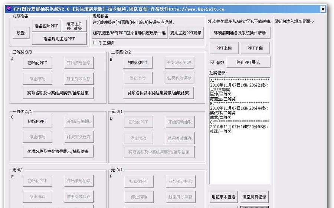Click 奖项名称及中奖结果展示 in group D
The image size is (334, 208).
click(159, 152)
